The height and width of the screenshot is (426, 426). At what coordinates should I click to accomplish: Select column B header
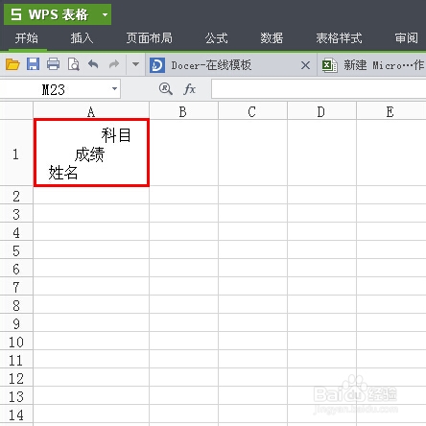point(183,111)
